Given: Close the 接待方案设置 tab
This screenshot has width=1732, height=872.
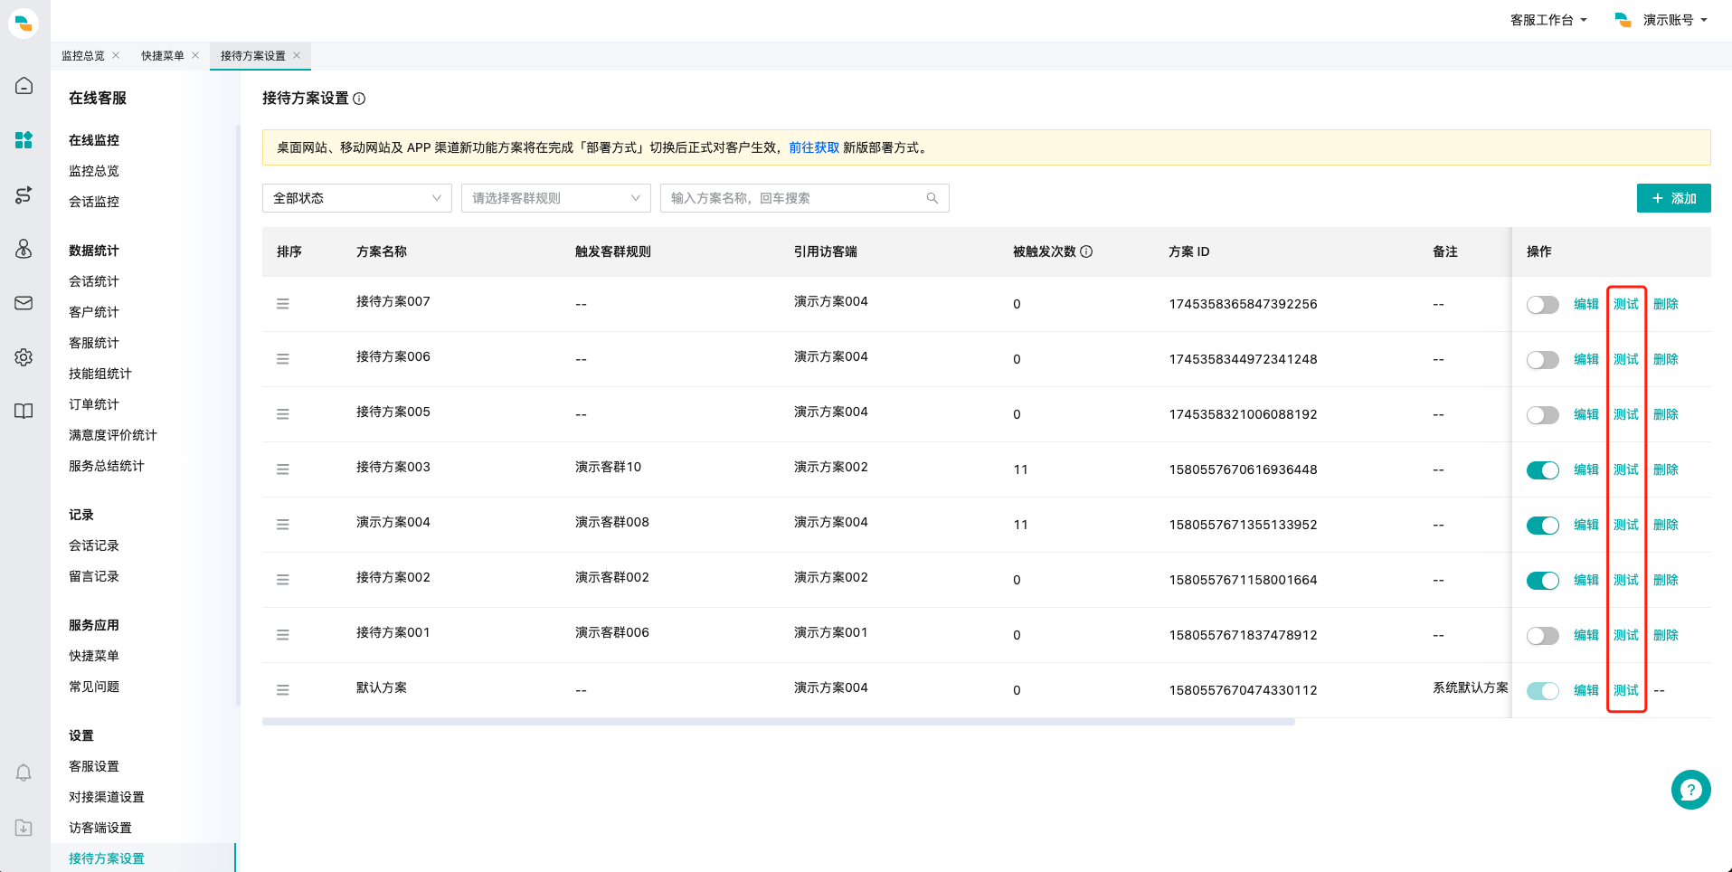Looking at the screenshot, I should pyautogui.click(x=297, y=55).
